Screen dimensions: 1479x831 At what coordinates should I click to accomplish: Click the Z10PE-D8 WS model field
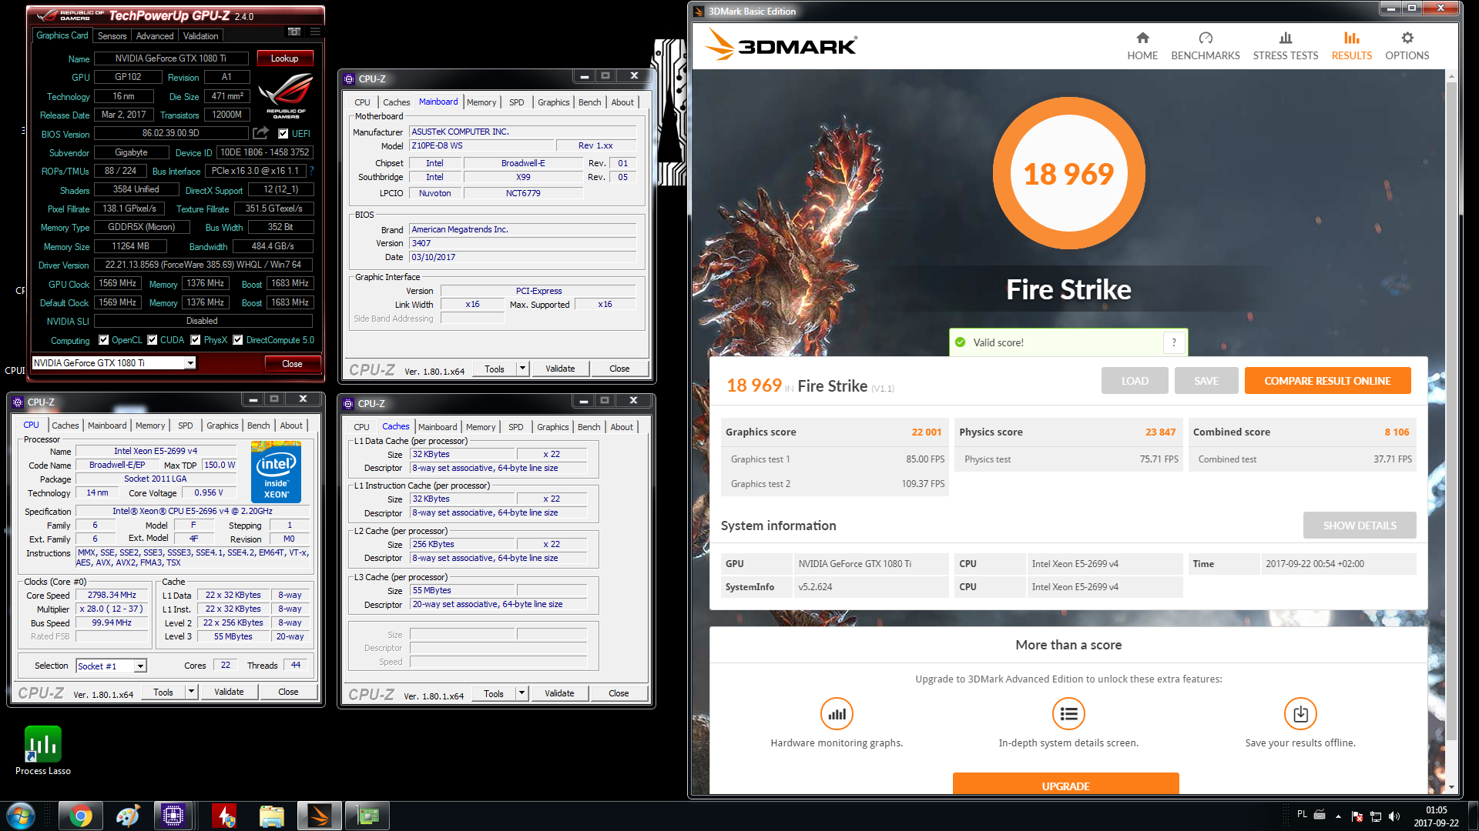tap(482, 145)
